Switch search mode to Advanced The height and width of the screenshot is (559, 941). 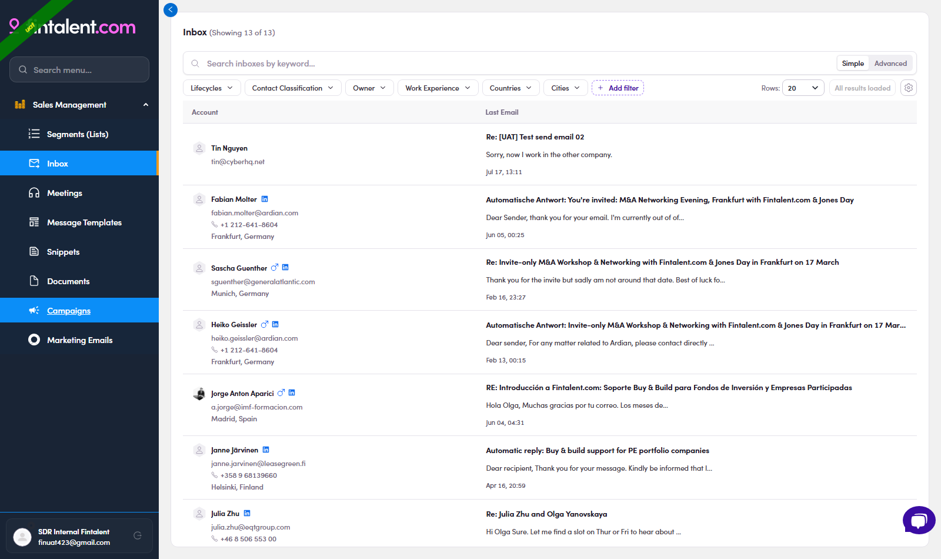click(890, 64)
